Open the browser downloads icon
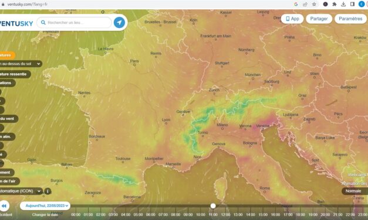 coord(343,4)
